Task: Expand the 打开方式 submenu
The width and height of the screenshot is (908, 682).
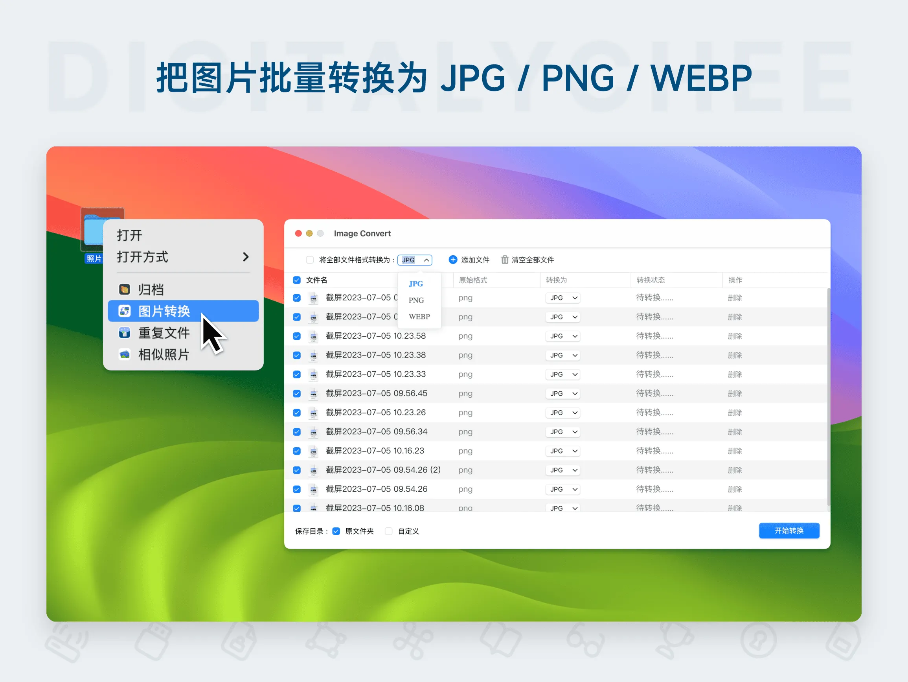Action: click(x=142, y=257)
